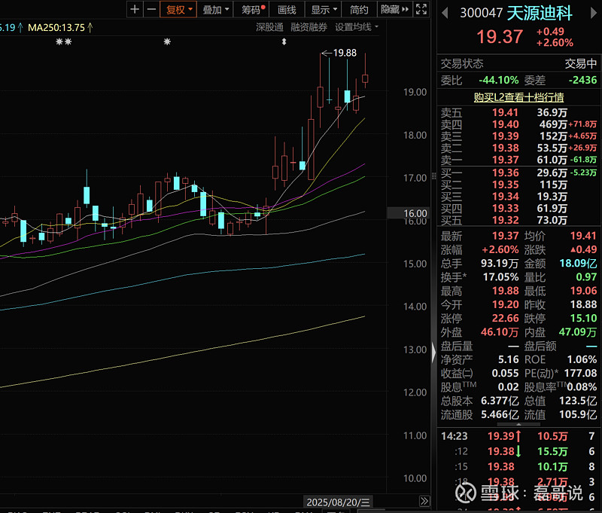Go to previous stock arrow
Image resolution: width=602 pixels, height=513 pixels.
click(x=445, y=13)
